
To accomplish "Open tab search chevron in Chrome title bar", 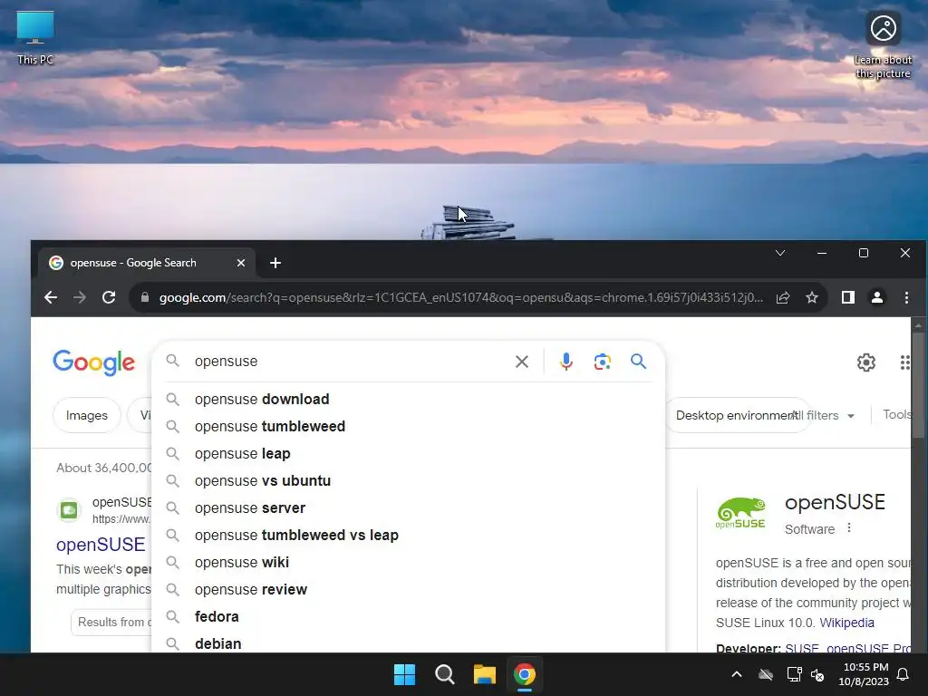I will [x=780, y=253].
